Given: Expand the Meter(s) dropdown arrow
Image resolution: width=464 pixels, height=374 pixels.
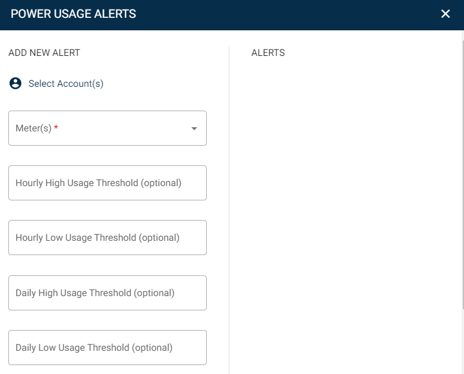Looking at the screenshot, I should pyautogui.click(x=194, y=128).
